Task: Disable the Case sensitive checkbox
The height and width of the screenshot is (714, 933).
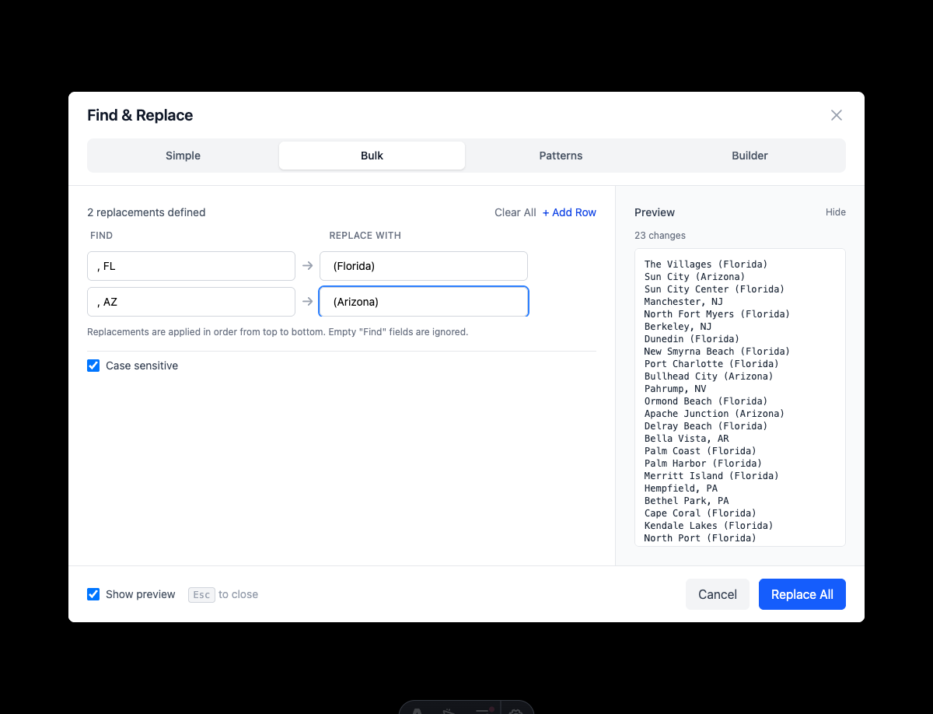Action: 93,366
